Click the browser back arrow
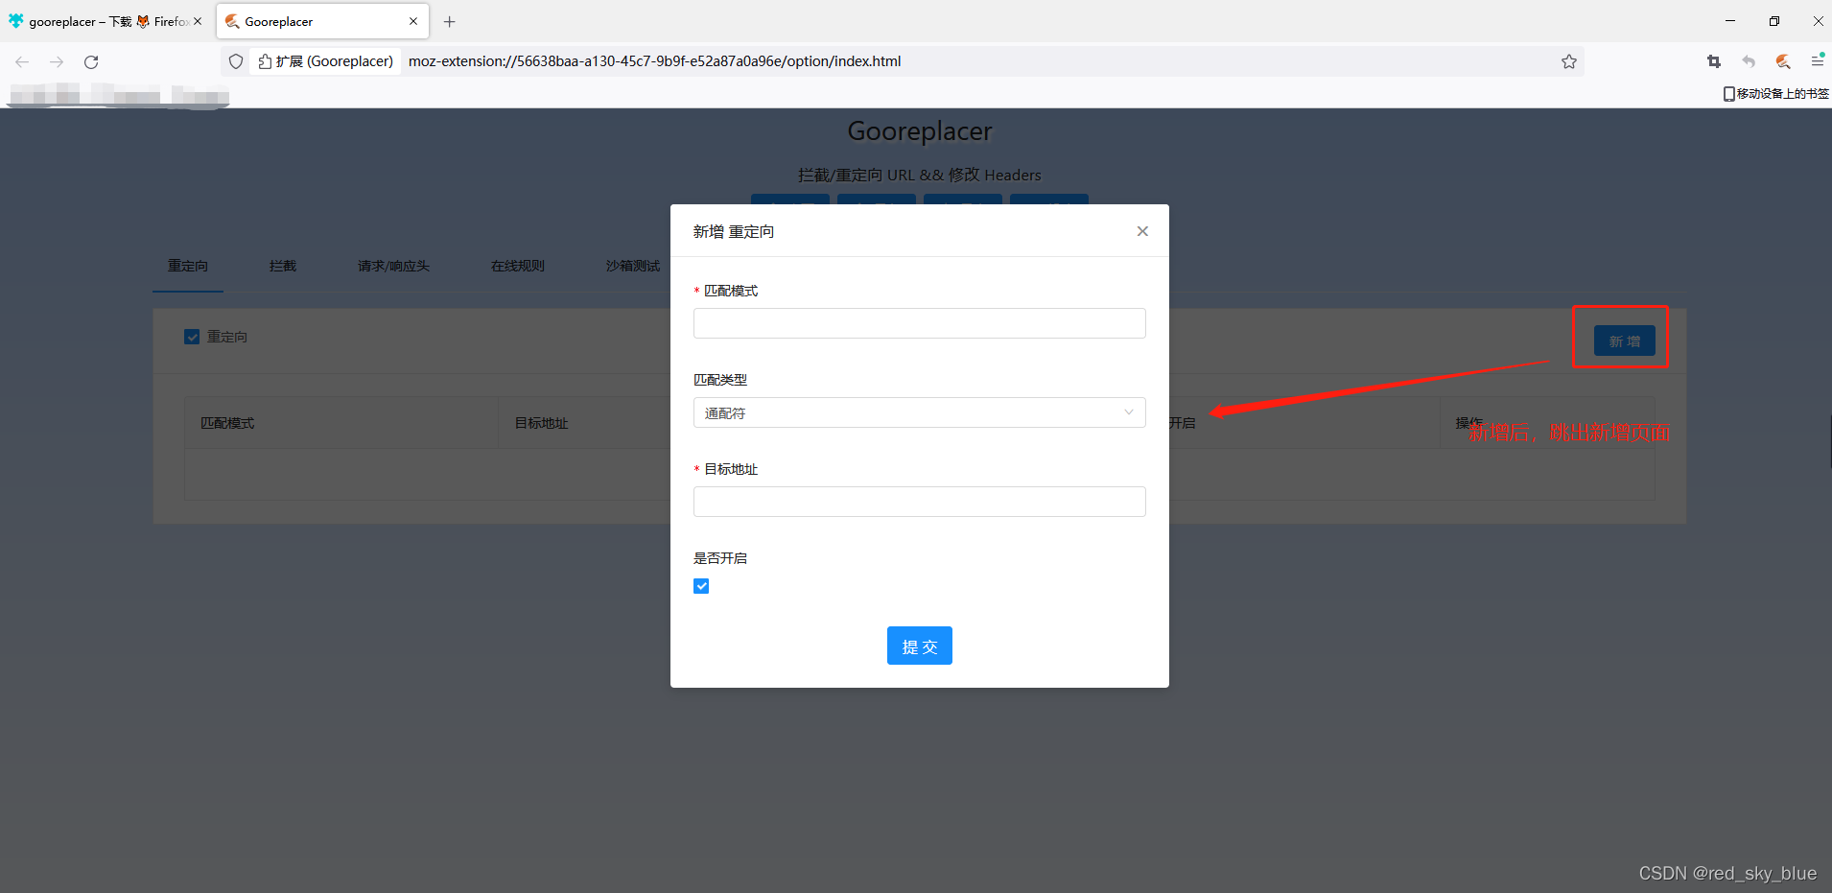Image resolution: width=1832 pixels, height=893 pixels. [22, 61]
